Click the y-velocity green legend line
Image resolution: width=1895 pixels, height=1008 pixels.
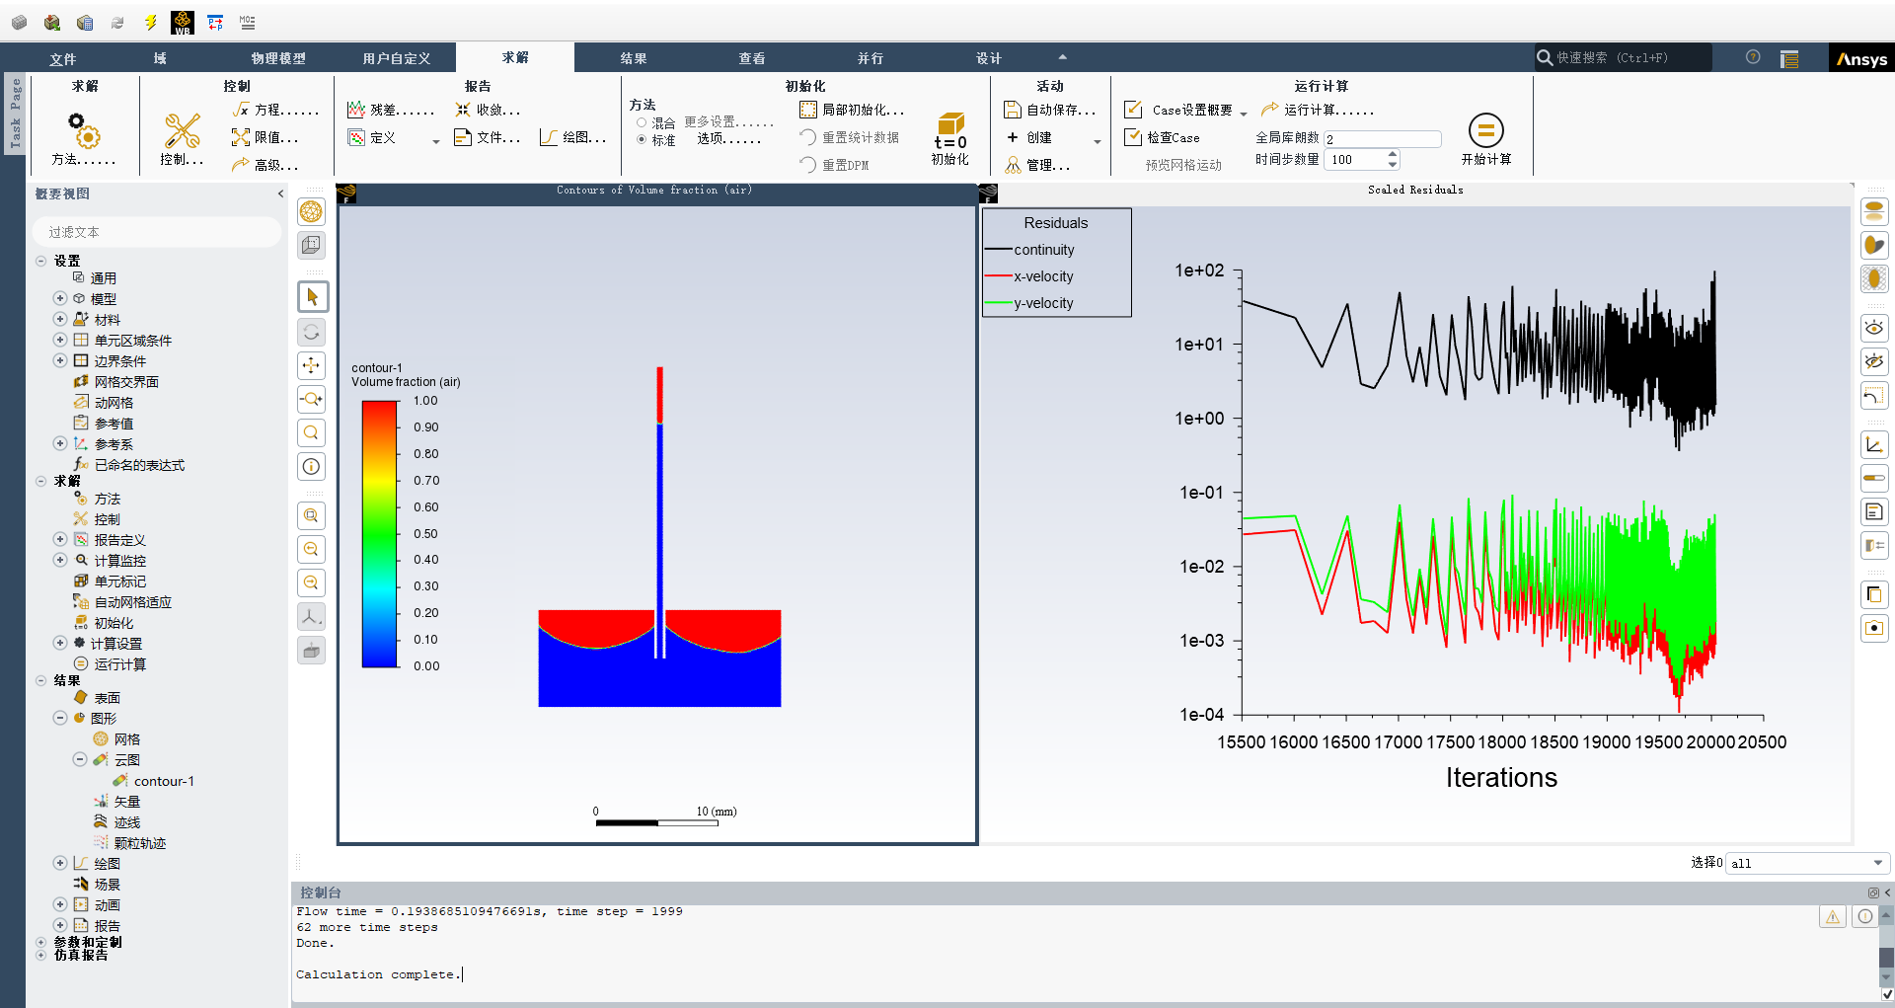click(x=998, y=303)
